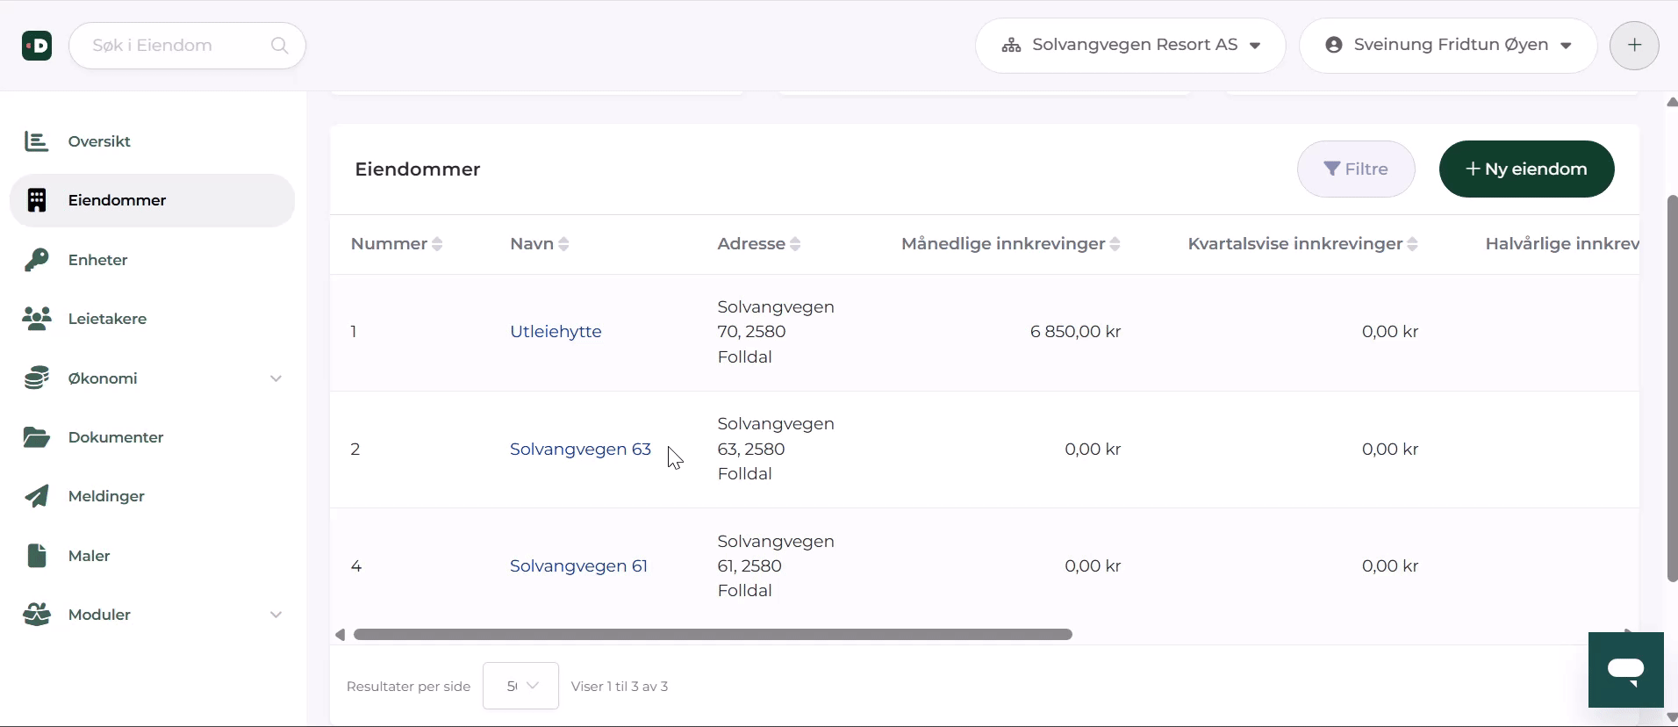Click the table scroll left arrow
1678x727 pixels.
341,635
